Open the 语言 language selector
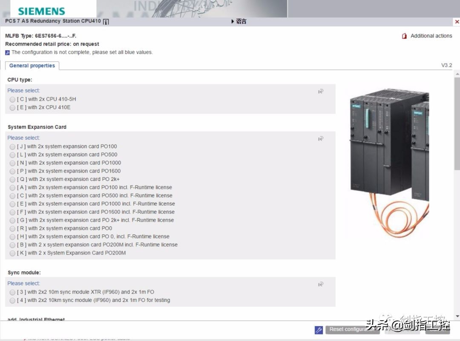The height and width of the screenshot is (341, 460). point(239,21)
